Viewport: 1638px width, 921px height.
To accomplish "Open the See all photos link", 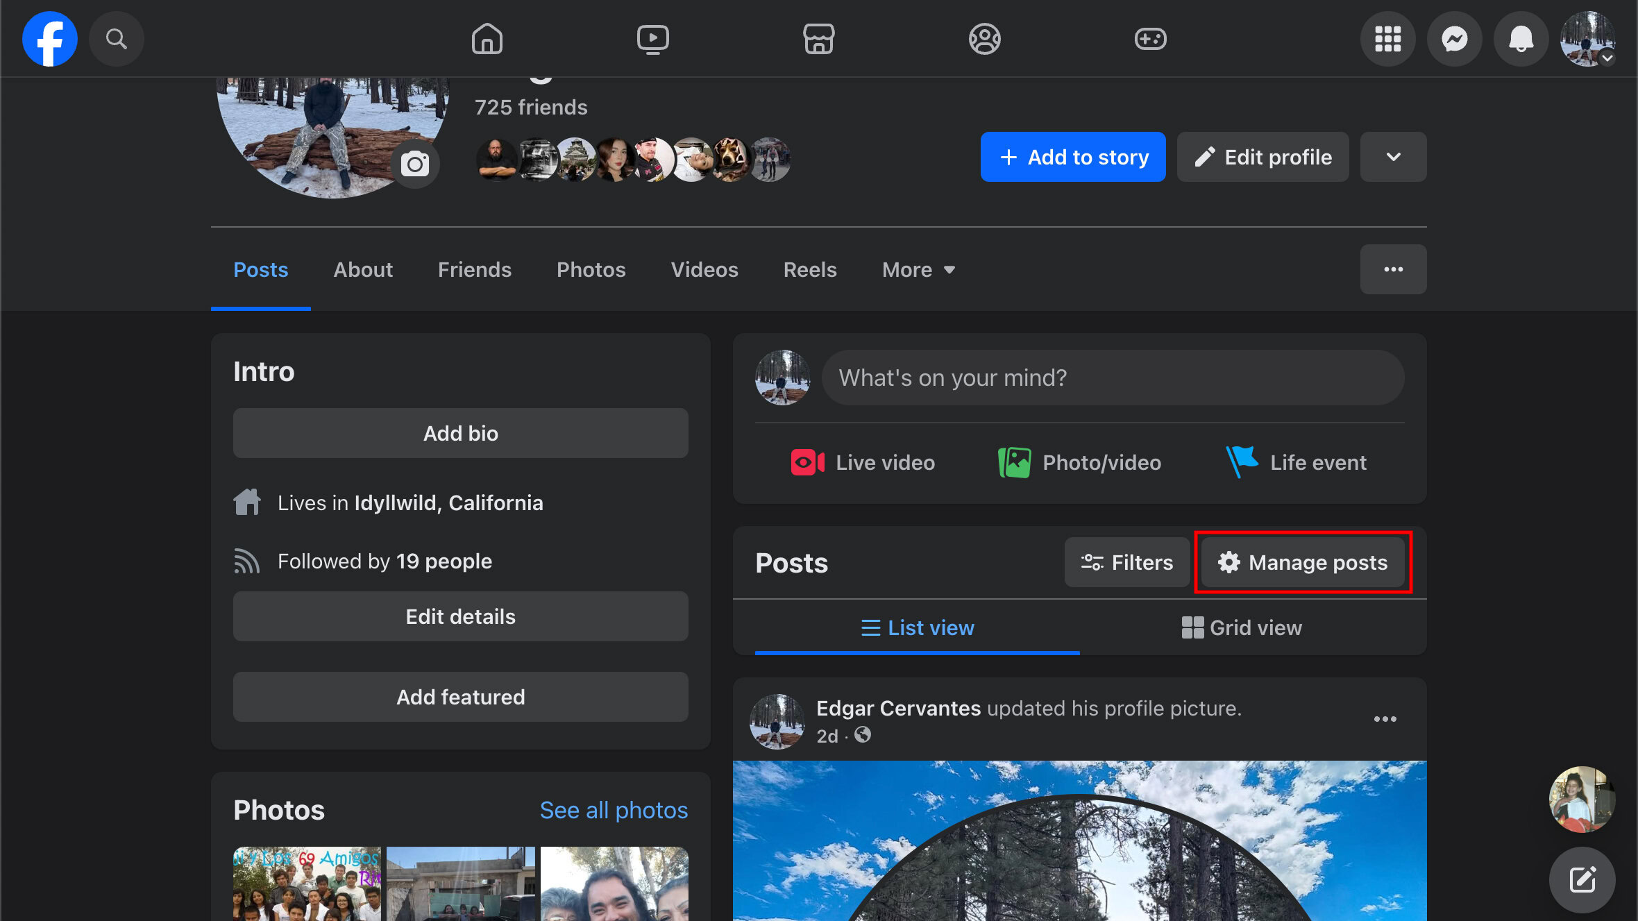I will pyautogui.click(x=614, y=810).
